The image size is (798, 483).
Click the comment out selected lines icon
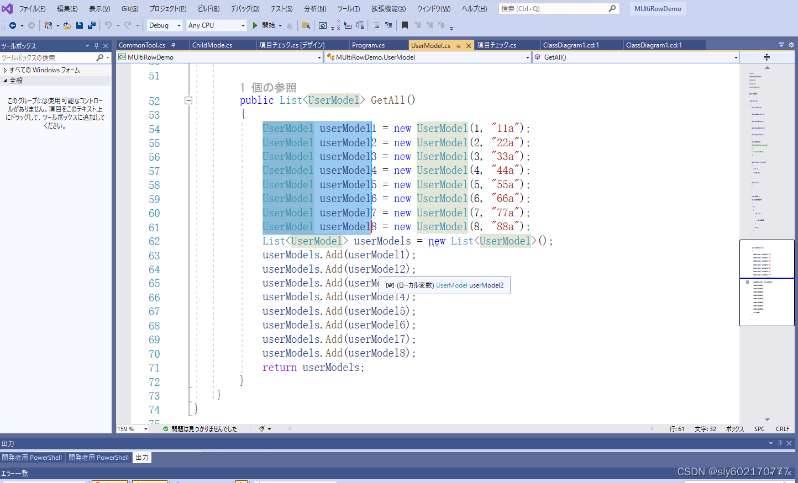click(376, 25)
